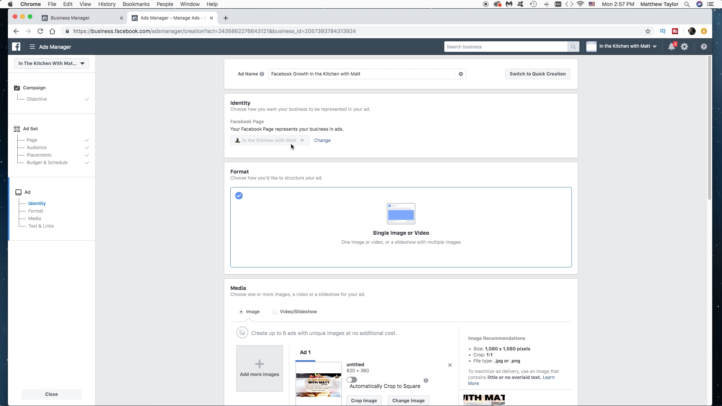This screenshot has width=722, height=406.
Task: Select the Image radio button
Action: (241, 312)
